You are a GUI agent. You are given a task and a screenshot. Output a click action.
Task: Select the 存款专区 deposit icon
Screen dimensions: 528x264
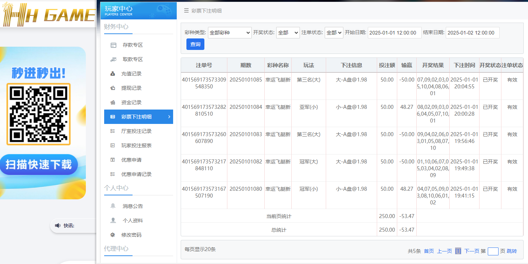click(x=114, y=45)
